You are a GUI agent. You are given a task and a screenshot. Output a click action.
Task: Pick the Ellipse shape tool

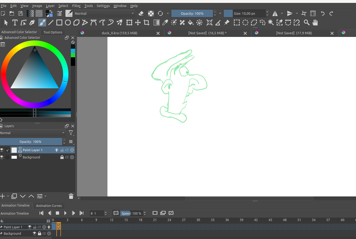(68, 23)
